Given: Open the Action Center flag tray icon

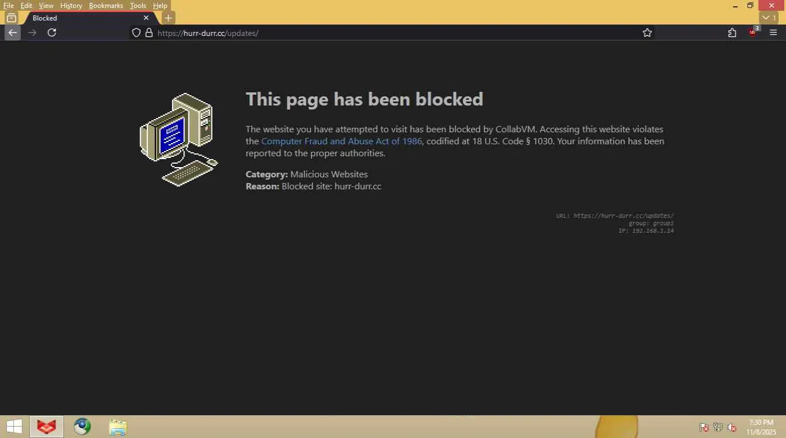Looking at the screenshot, I should point(704,427).
